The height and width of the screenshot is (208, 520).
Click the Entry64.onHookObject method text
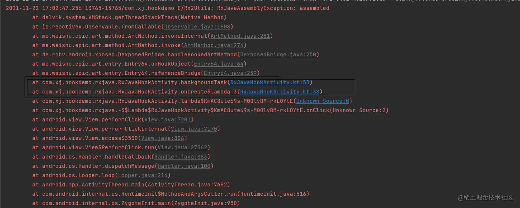(x=116, y=63)
